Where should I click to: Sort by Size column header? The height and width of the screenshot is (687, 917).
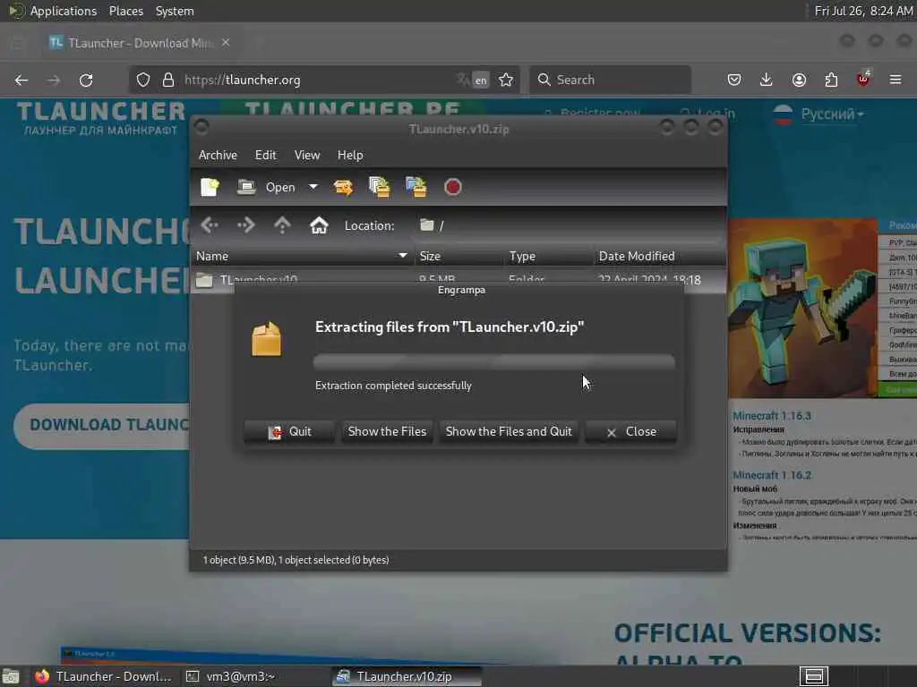click(x=459, y=256)
